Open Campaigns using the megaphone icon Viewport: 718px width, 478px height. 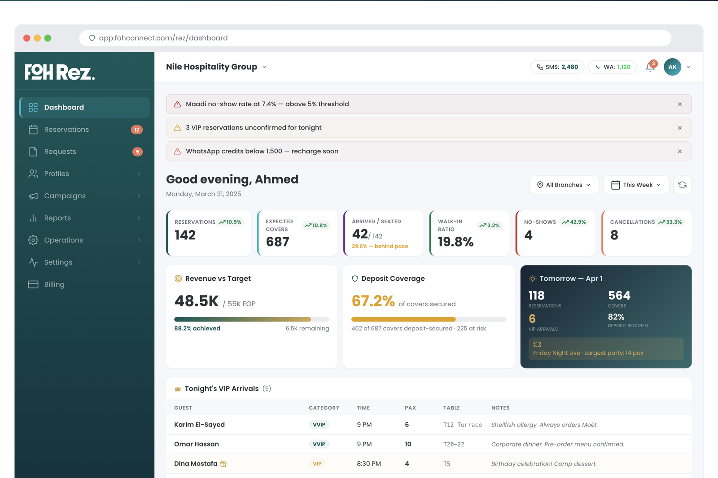[x=33, y=196]
